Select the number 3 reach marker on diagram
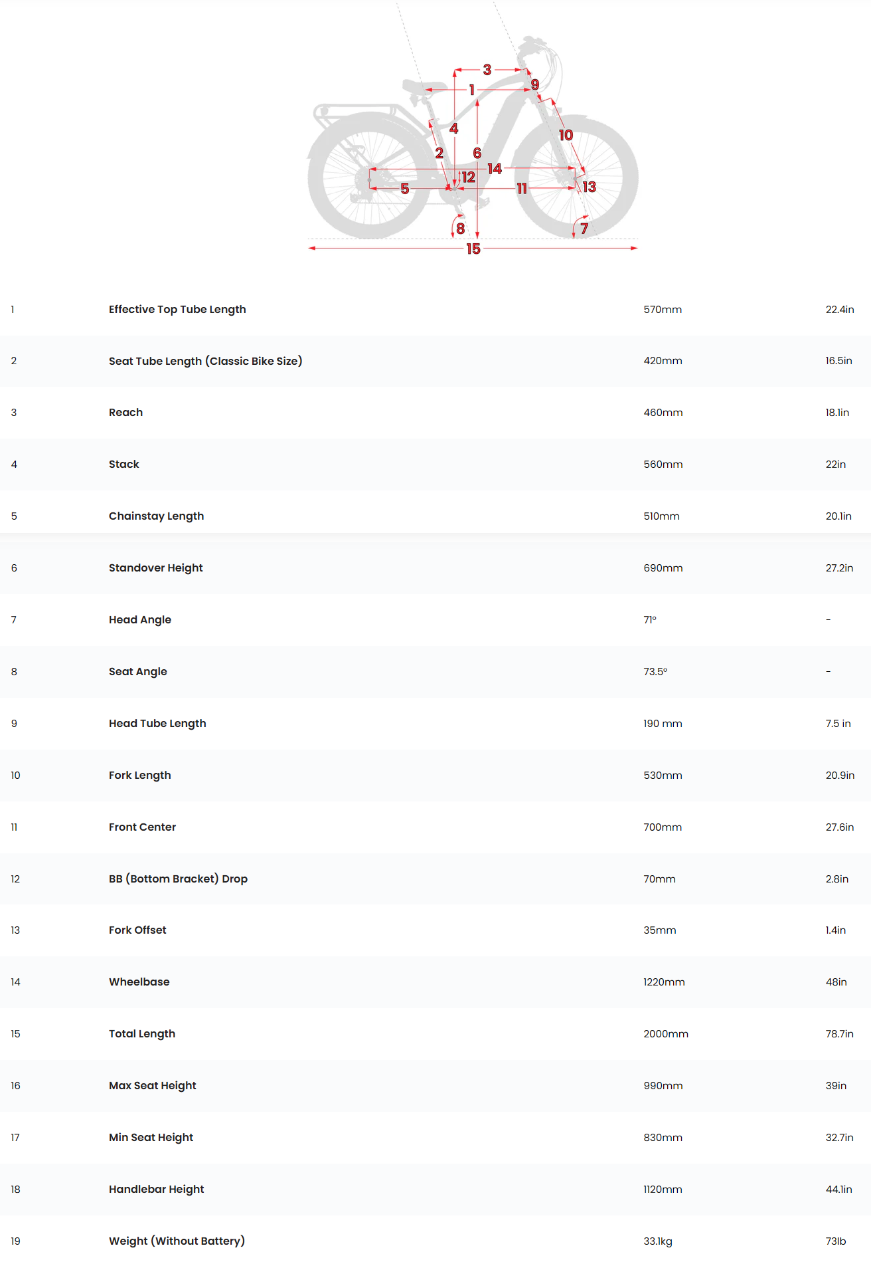This screenshot has width=871, height=1262. pyautogui.click(x=487, y=70)
